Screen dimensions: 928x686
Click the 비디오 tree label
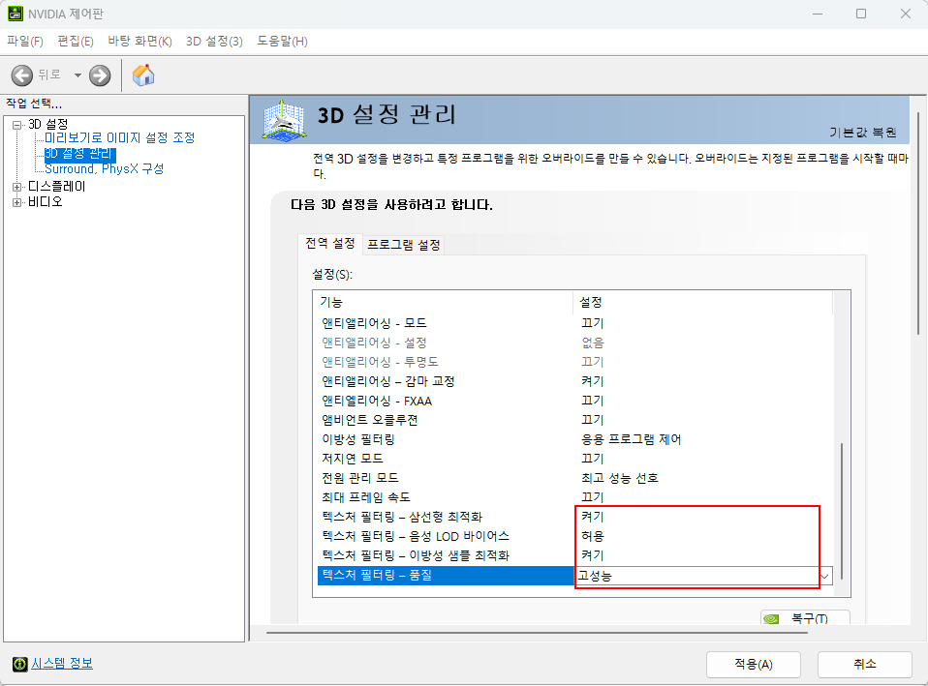(x=45, y=201)
